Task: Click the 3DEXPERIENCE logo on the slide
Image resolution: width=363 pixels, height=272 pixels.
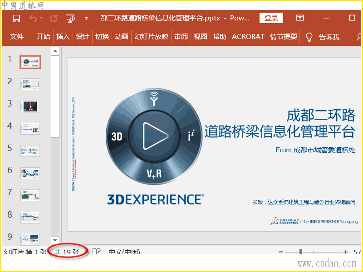Action: tap(156, 199)
